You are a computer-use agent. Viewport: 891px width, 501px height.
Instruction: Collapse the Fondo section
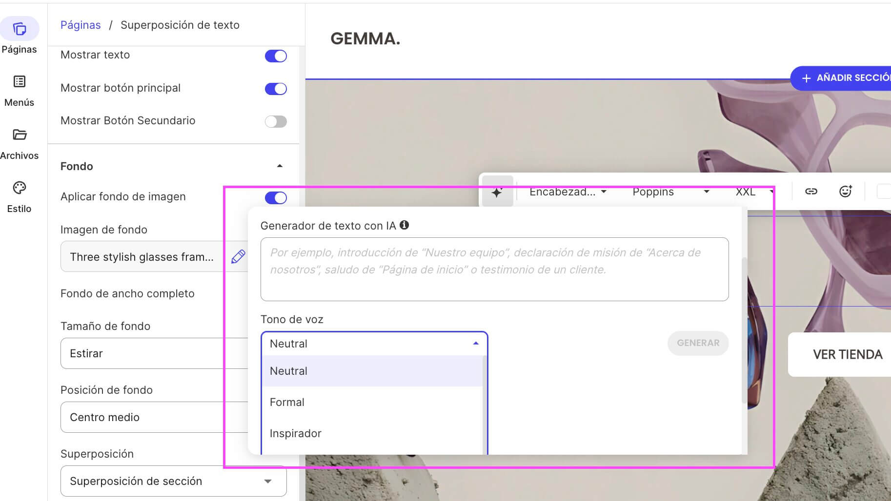point(281,166)
